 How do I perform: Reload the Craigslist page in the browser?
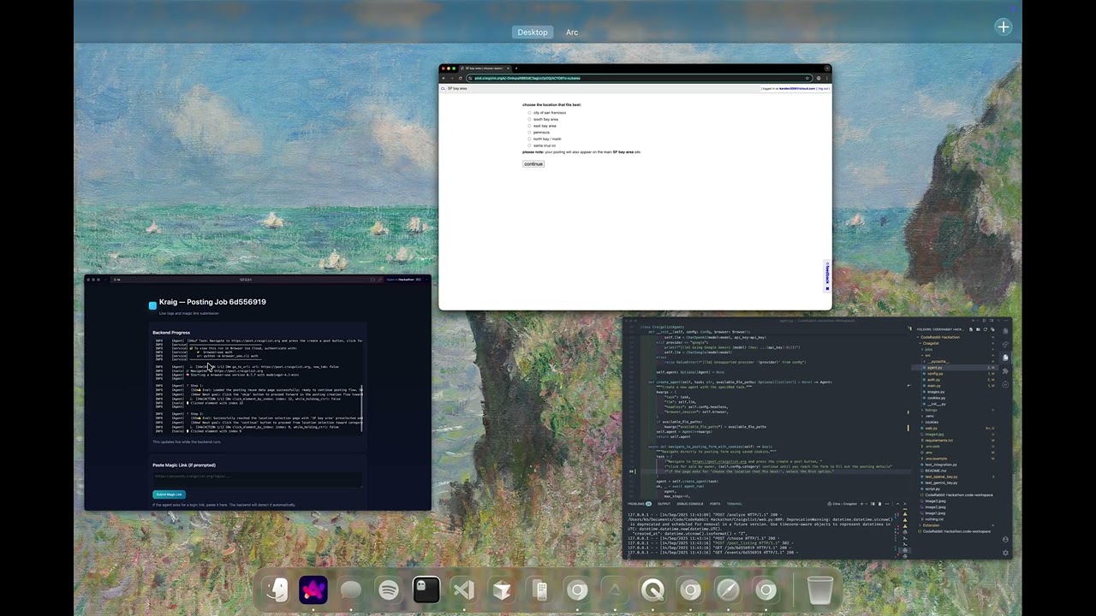pyautogui.click(x=460, y=78)
